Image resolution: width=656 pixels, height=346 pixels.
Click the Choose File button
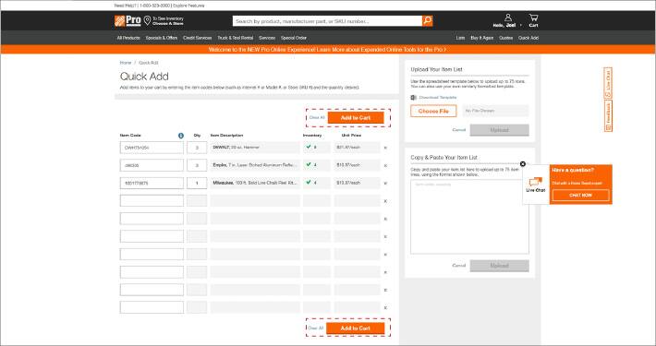(433, 111)
